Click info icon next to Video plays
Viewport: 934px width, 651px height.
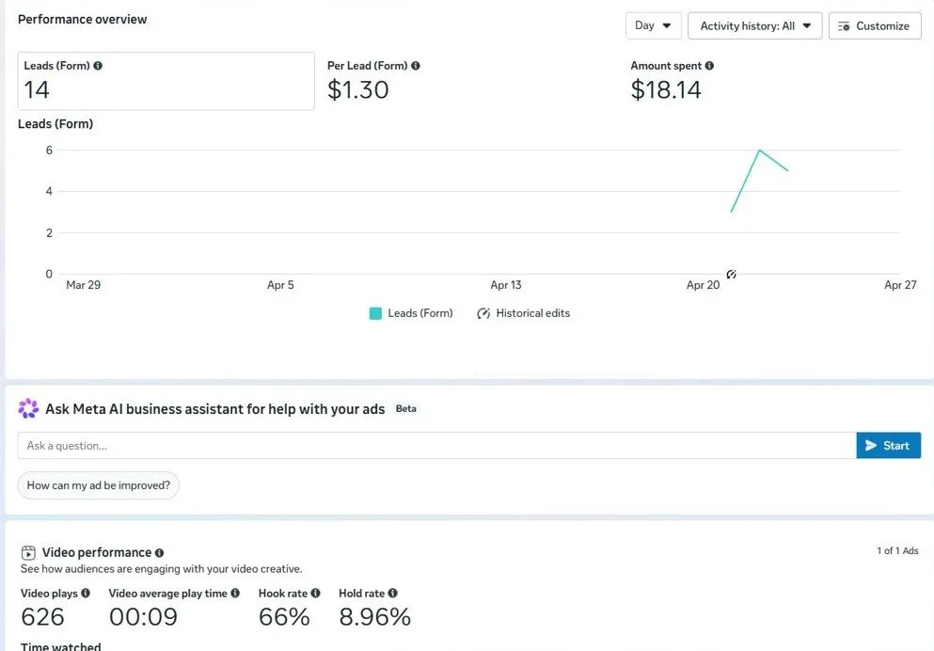click(x=86, y=594)
